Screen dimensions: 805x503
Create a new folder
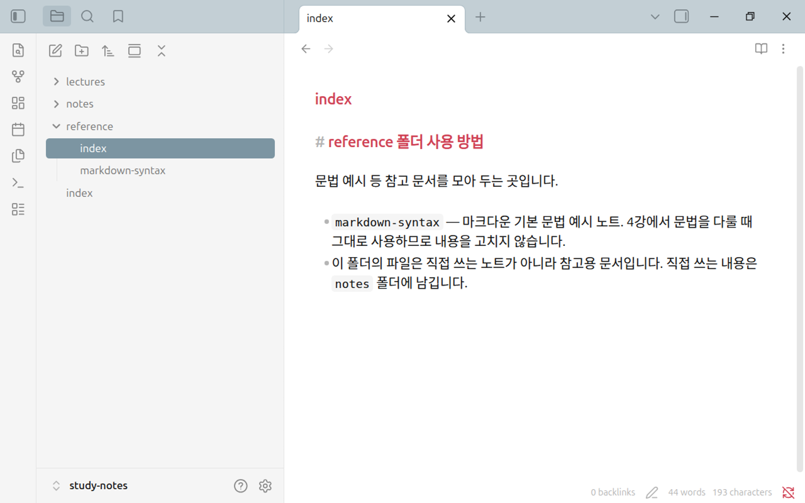pyautogui.click(x=82, y=51)
